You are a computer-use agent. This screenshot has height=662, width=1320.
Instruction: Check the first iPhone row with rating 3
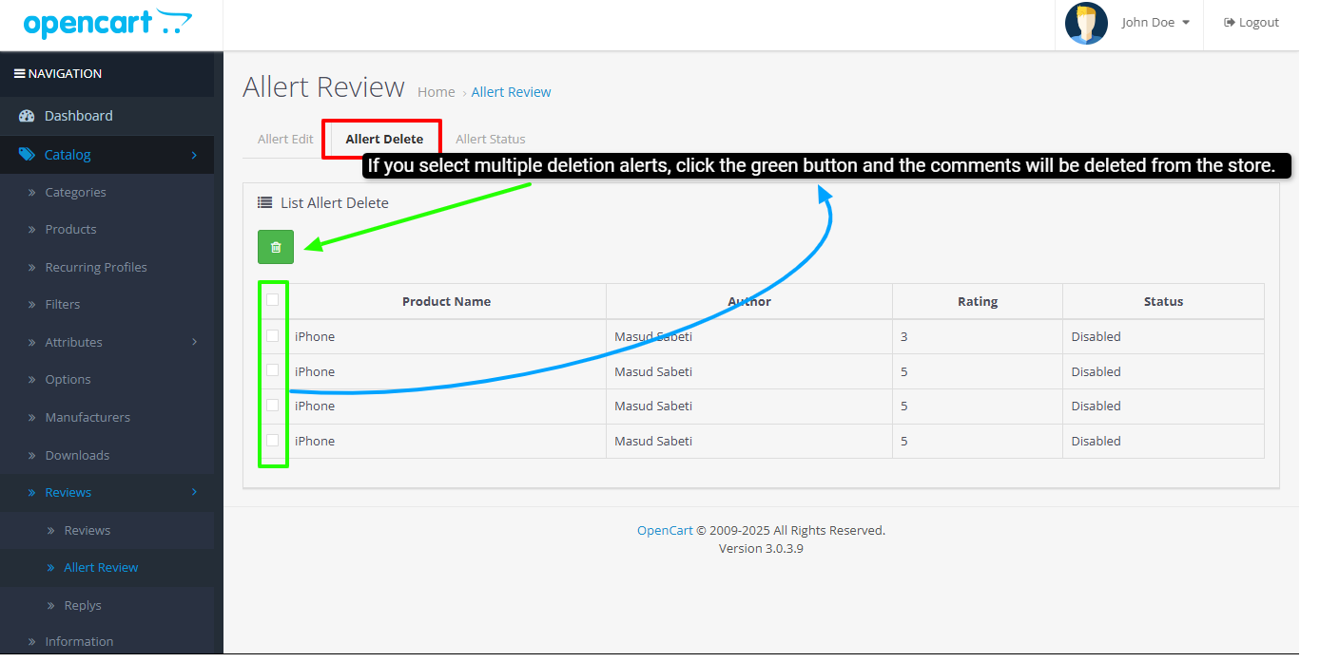(273, 335)
